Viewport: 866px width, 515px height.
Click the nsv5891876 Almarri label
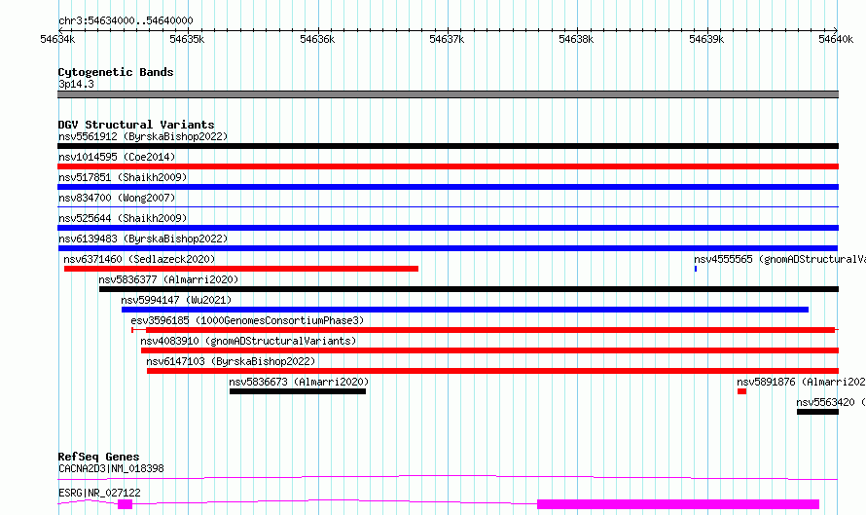802,382
